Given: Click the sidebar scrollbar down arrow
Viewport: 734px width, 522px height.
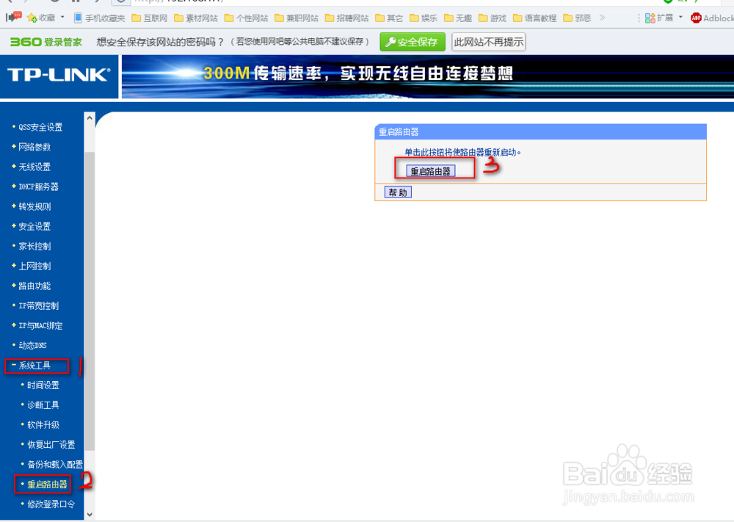Looking at the screenshot, I should pos(89,515).
